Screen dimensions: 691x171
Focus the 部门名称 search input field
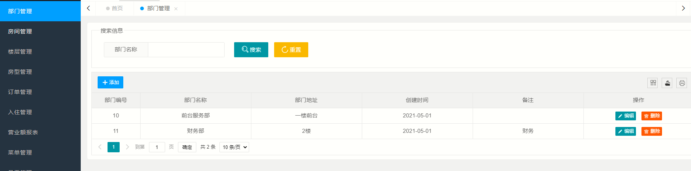[x=186, y=50]
